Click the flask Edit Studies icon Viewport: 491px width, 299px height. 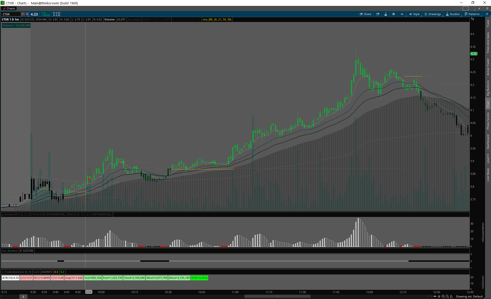click(386, 14)
